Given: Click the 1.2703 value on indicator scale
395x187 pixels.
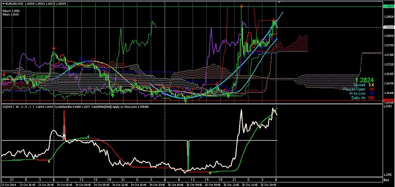Looking at the screenshot, I should click(388, 107).
